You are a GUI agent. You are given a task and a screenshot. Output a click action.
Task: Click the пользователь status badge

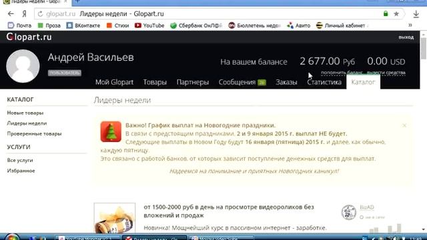point(65,73)
